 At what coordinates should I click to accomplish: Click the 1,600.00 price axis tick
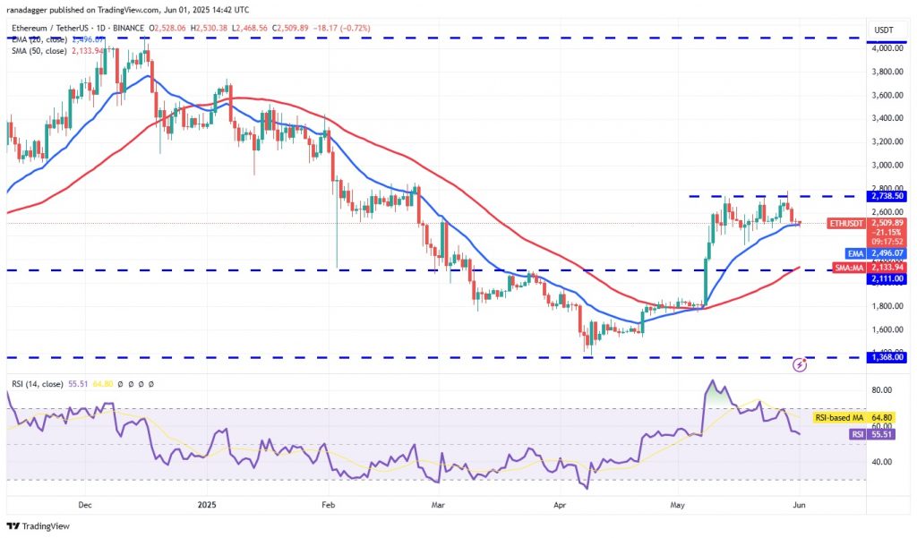[887, 329]
